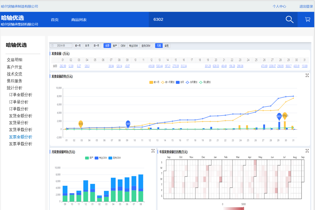Click the calendar icon in the date field
Viewport: 315px width, 210px height.
(x=53, y=46)
